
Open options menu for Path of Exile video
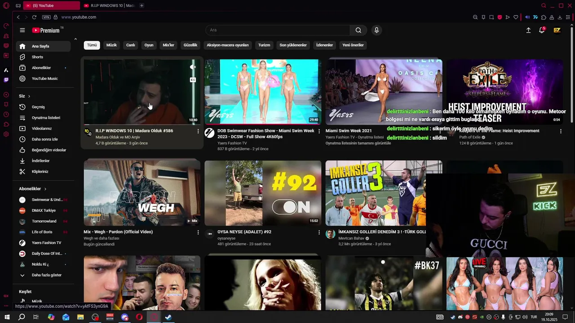coord(561,131)
